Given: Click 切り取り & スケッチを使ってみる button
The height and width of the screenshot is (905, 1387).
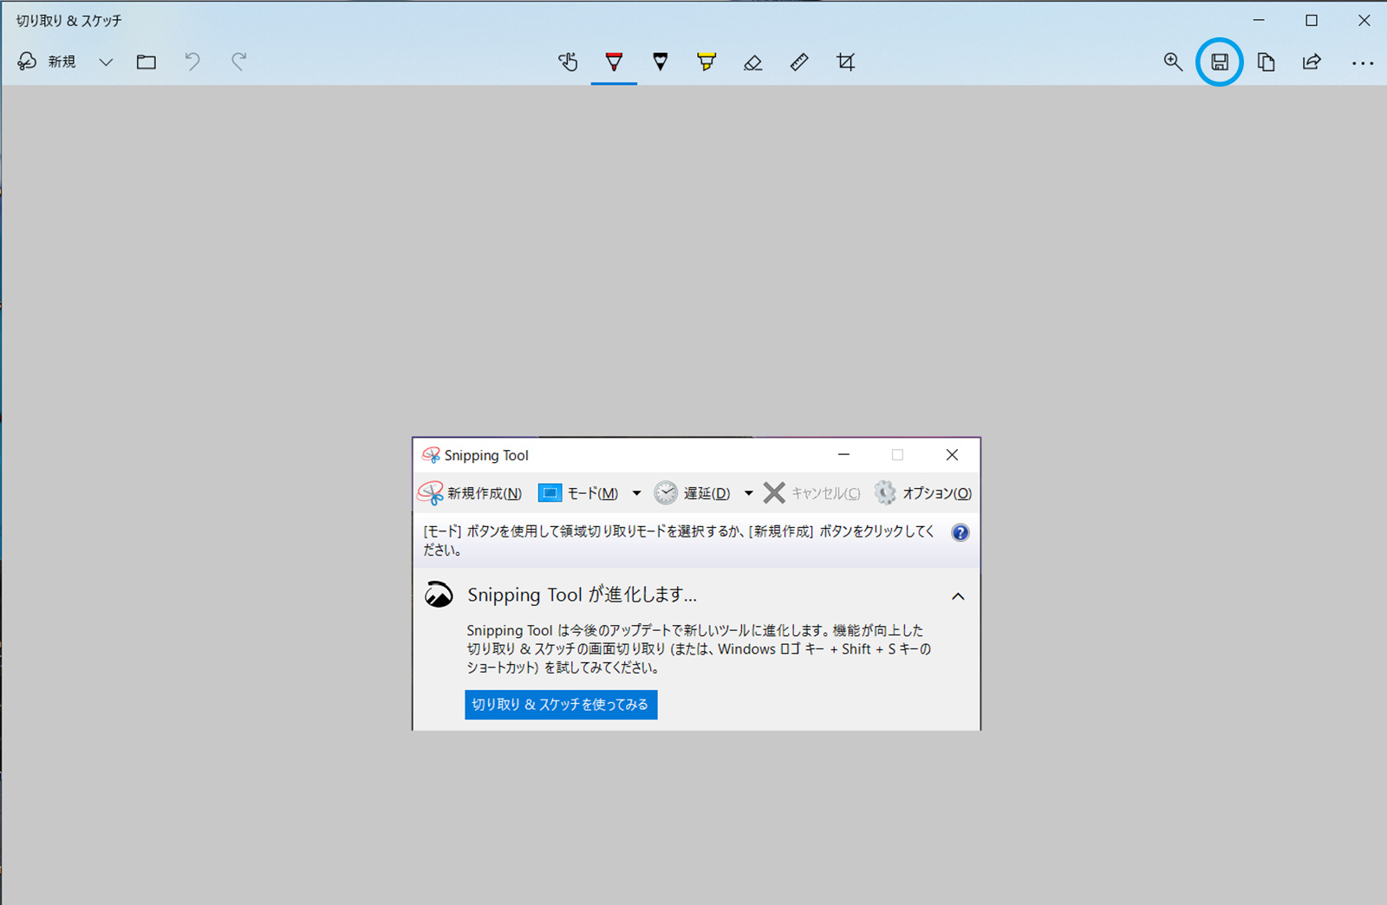Looking at the screenshot, I should click(561, 705).
